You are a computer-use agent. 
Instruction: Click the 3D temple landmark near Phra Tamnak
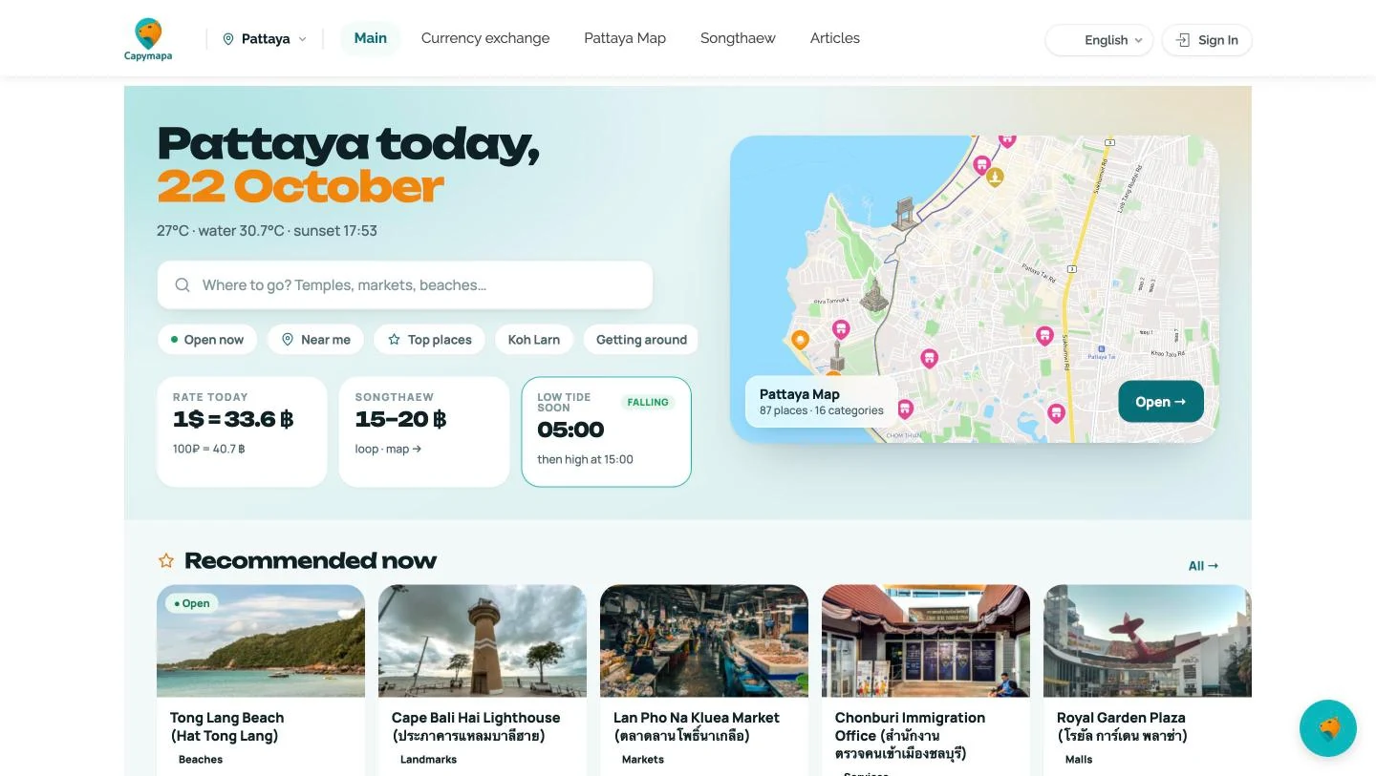(x=873, y=295)
